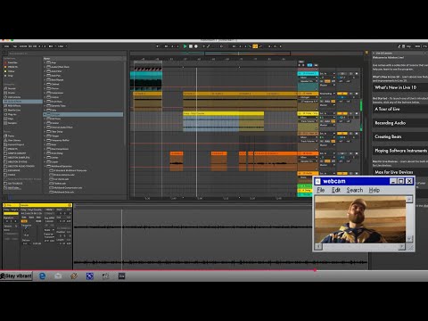
Task: Open the Max for Live Devices lesson
Action: [x=400, y=172]
